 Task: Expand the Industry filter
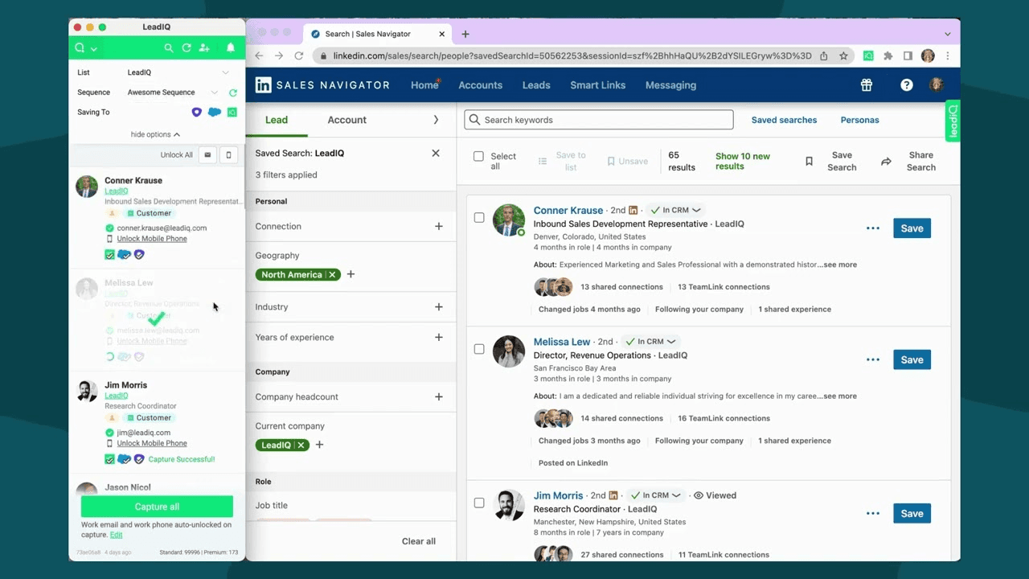click(439, 307)
